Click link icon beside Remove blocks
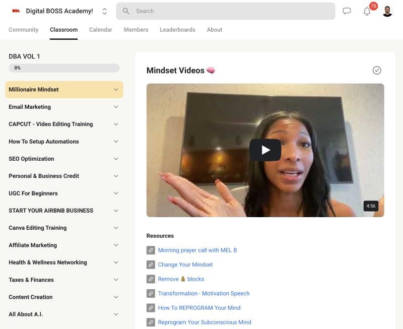Image resolution: width=403 pixels, height=329 pixels. (151, 279)
